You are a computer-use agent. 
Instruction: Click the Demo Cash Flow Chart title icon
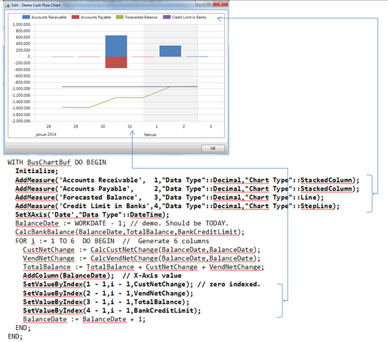7,5
